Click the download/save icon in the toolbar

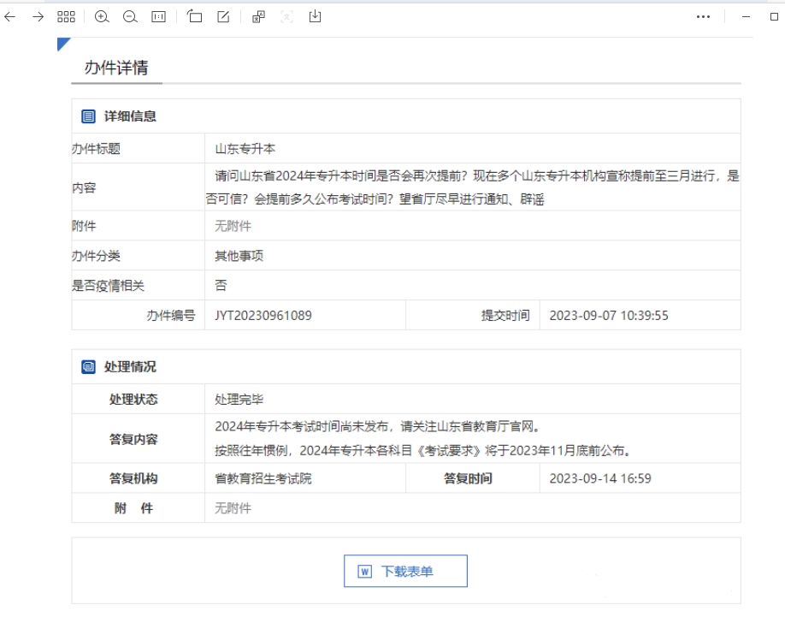(315, 16)
